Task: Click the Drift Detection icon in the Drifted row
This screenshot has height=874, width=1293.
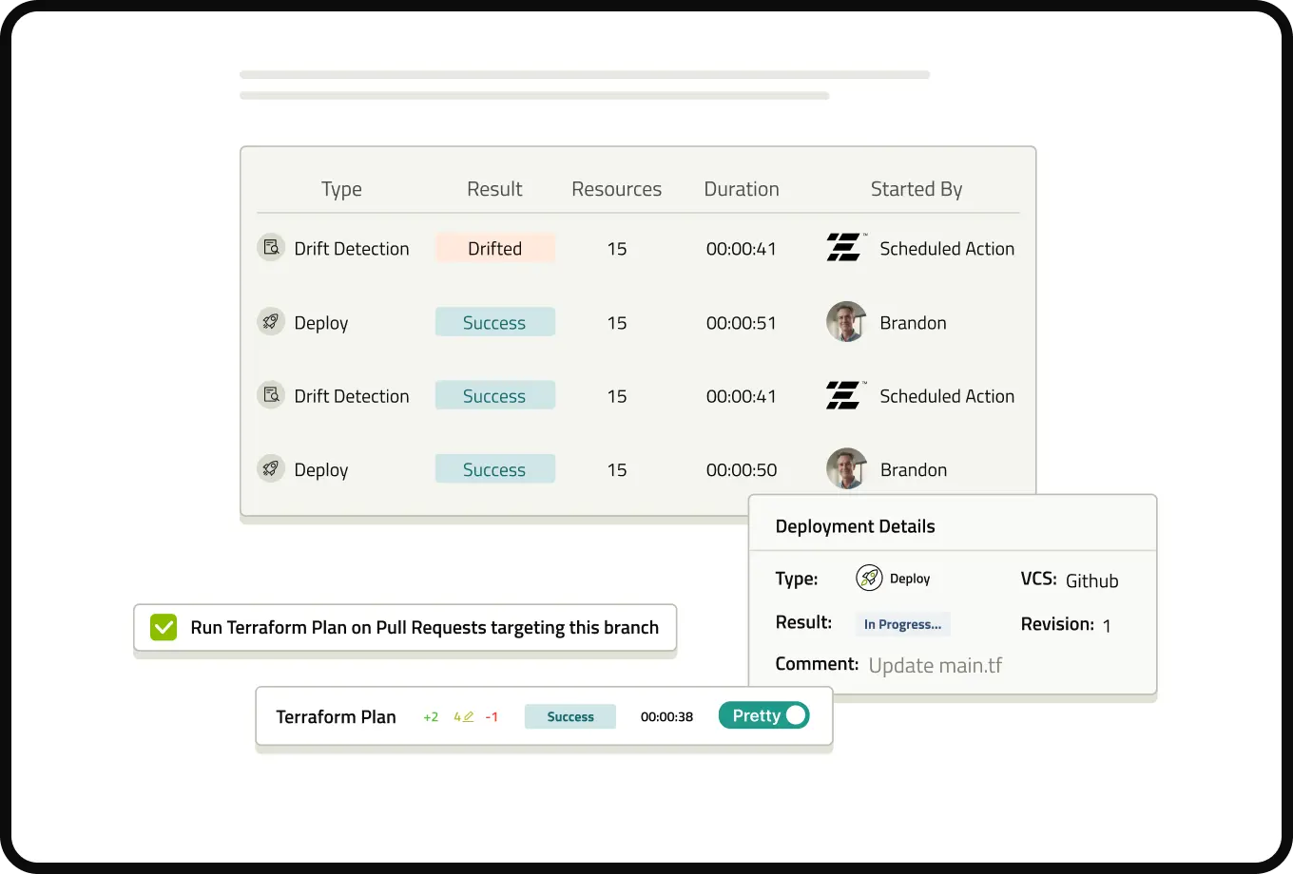Action: coord(271,248)
